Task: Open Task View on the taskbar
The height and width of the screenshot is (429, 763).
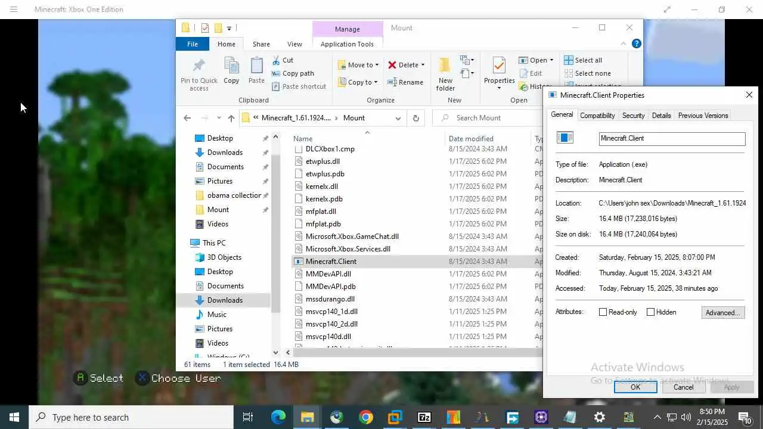Action: (x=248, y=417)
